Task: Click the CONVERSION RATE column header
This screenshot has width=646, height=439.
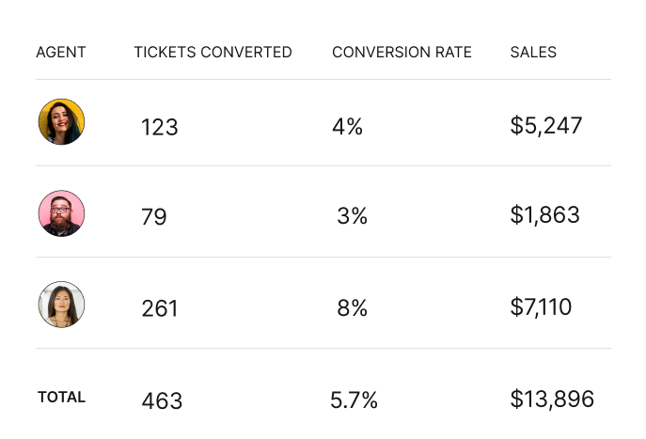Action: tap(402, 53)
